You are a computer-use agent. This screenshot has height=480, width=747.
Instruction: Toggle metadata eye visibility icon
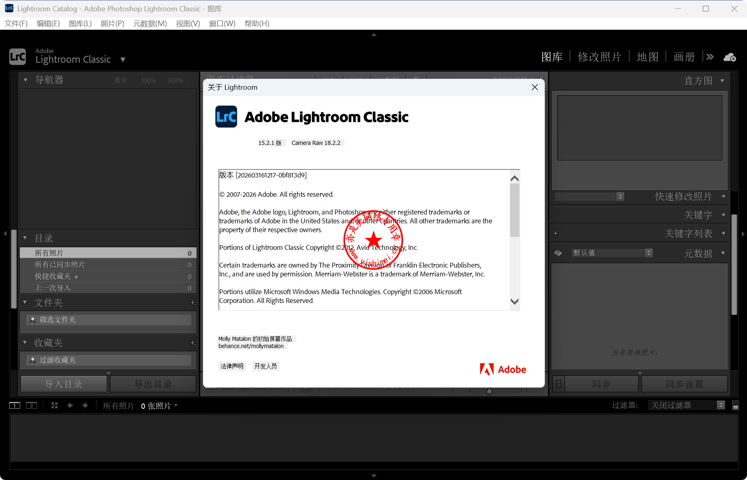558,253
